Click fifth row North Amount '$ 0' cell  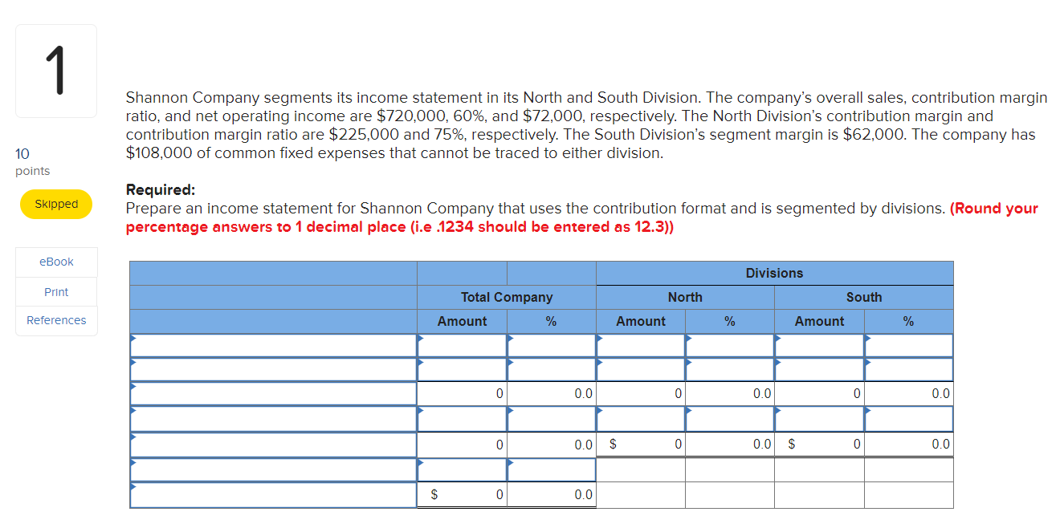[641, 444]
